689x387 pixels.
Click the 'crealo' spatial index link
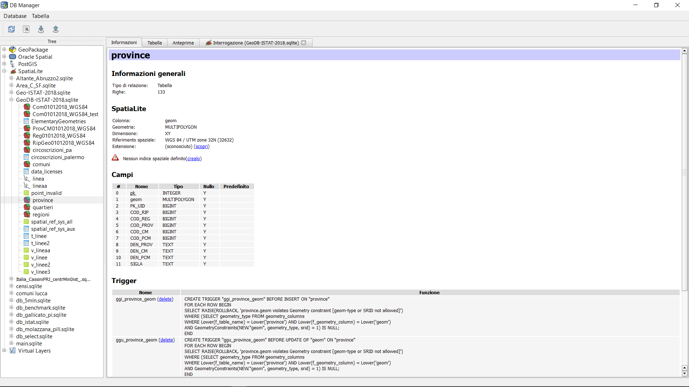click(193, 158)
